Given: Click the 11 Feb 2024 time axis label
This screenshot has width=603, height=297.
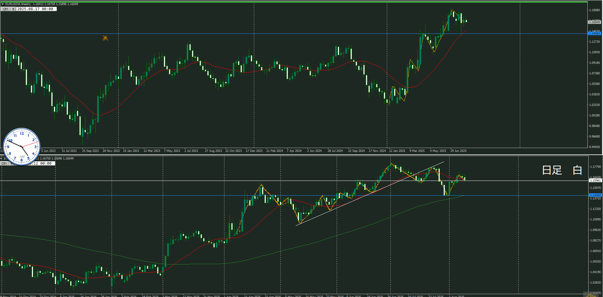Looking at the screenshot, I should tap(275, 151).
